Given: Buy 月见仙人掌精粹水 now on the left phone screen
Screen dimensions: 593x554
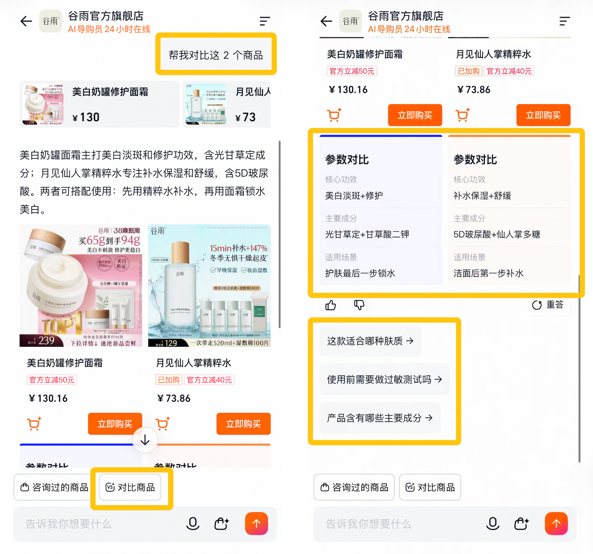Looking at the screenshot, I should tap(244, 424).
